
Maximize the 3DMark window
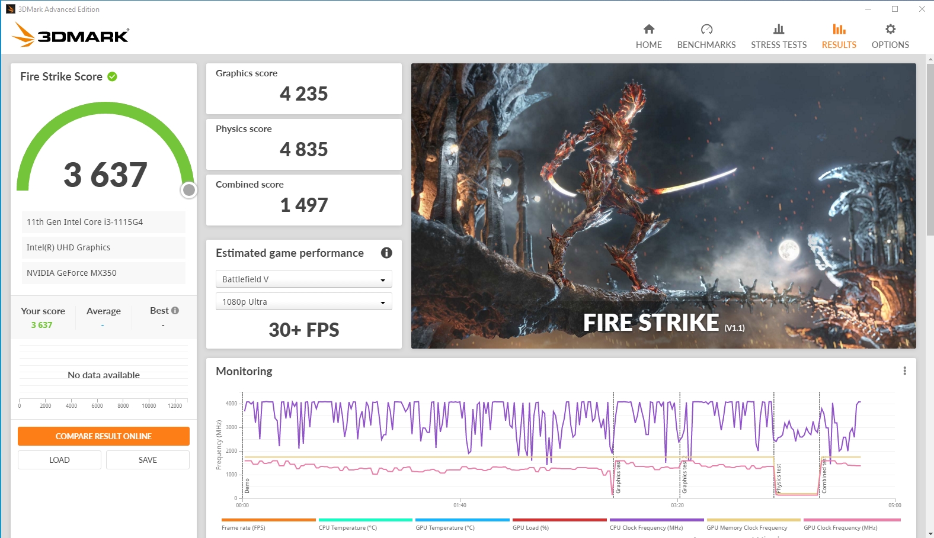[895, 9]
